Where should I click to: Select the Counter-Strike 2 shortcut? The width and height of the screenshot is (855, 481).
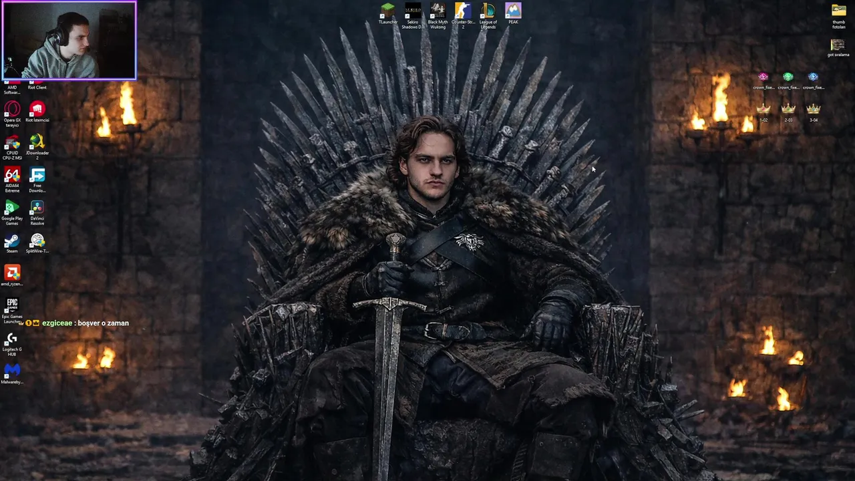[x=463, y=15]
